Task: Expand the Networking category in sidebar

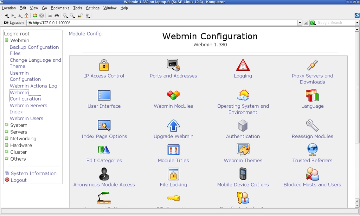Action: pyautogui.click(x=7, y=139)
